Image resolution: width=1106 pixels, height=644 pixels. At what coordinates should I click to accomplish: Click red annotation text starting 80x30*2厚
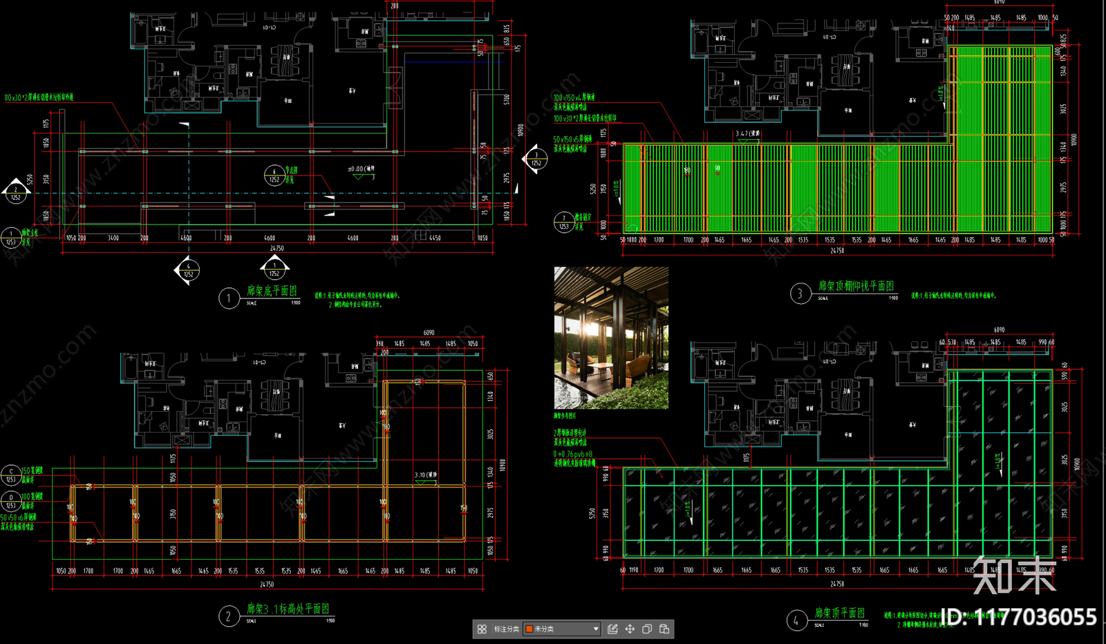point(39,97)
